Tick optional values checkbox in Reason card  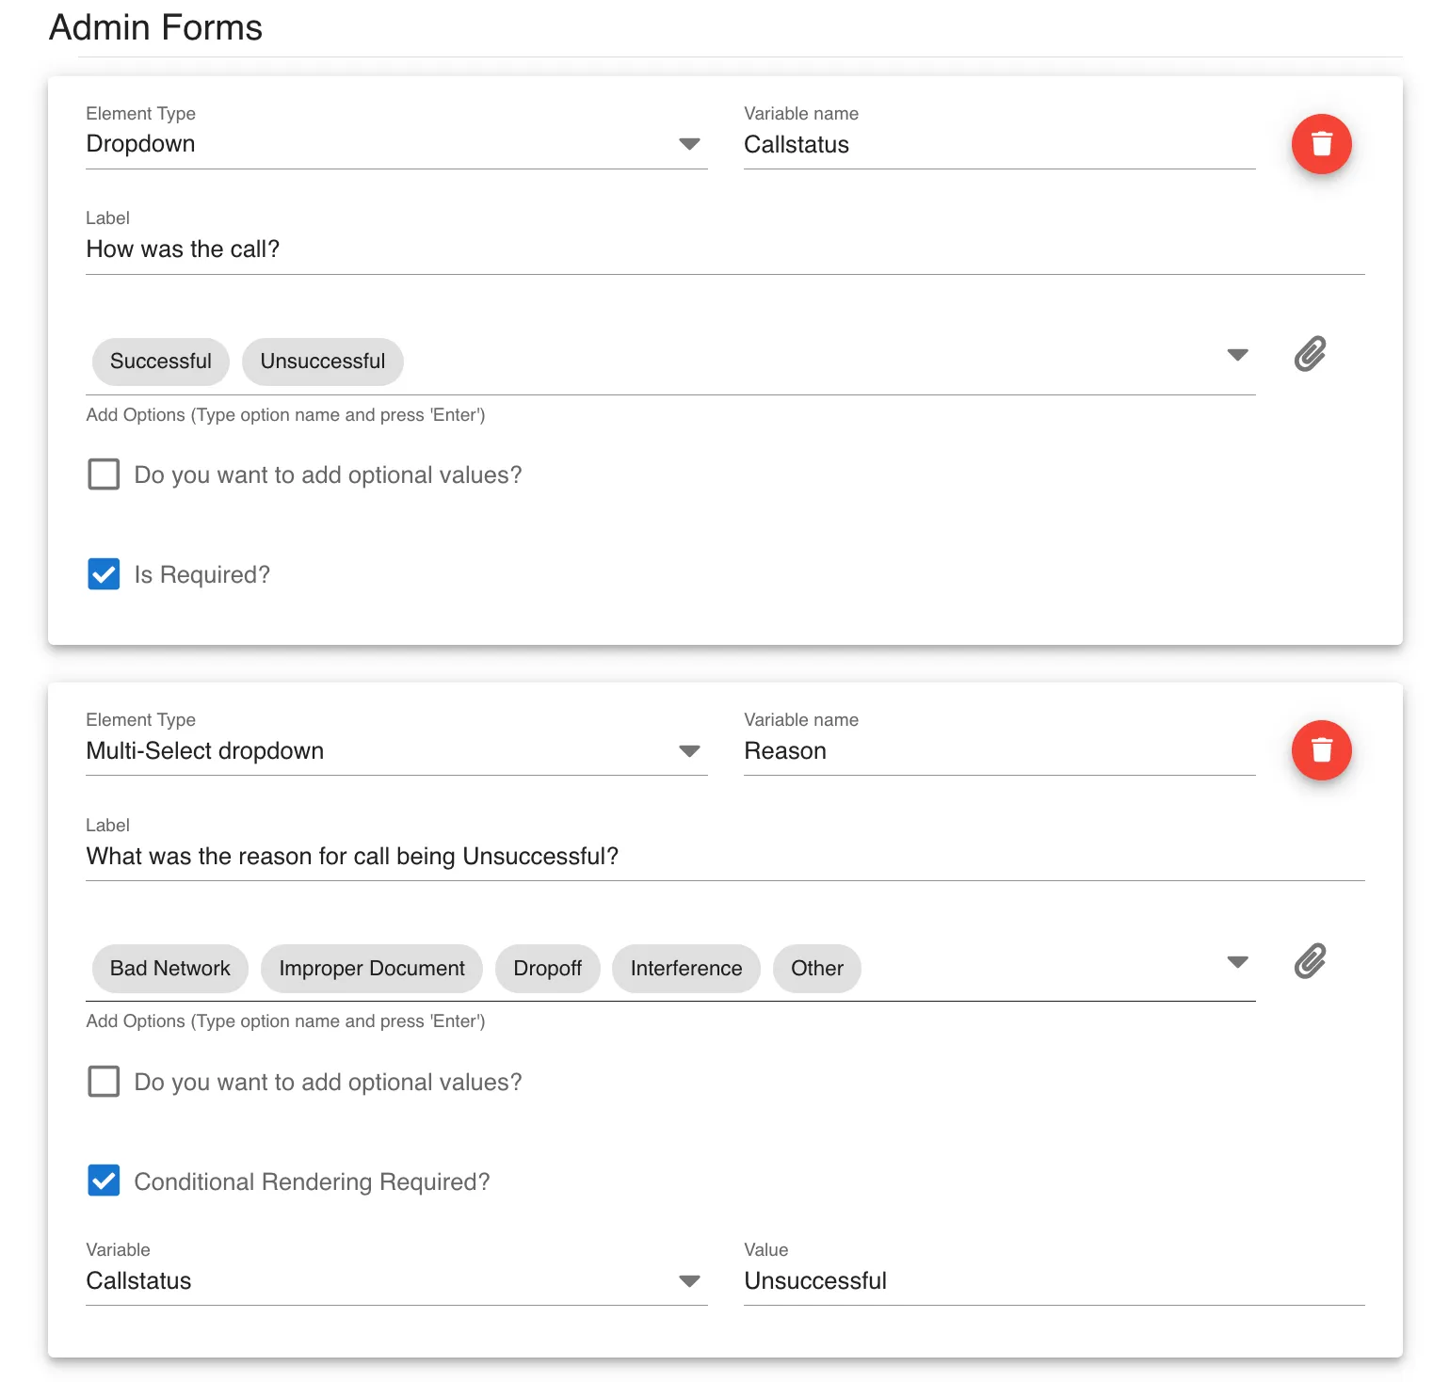click(x=104, y=1082)
